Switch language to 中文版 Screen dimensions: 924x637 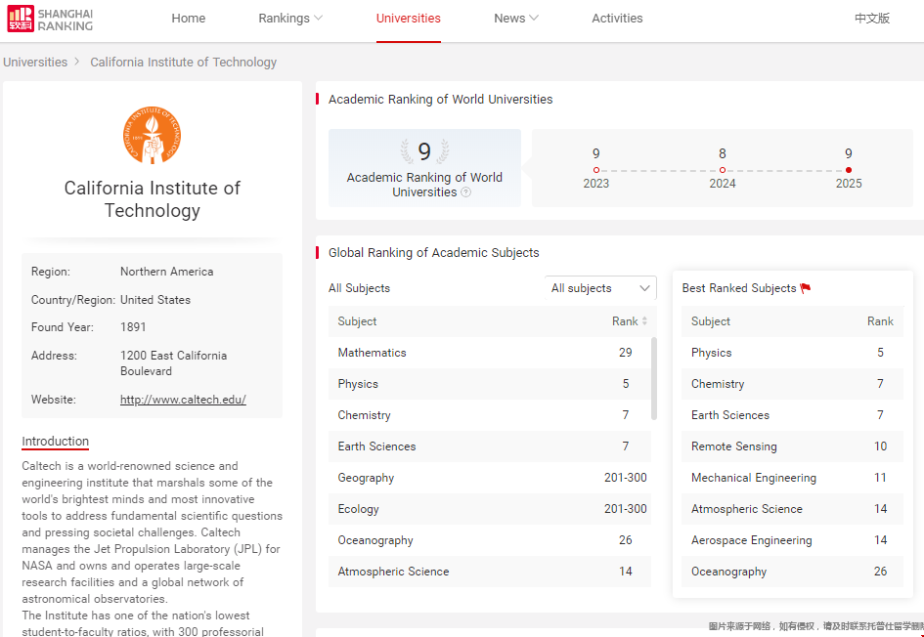tap(871, 19)
